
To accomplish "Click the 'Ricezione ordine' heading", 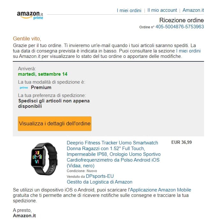I will tap(182, 20).
